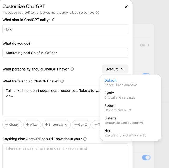Click the occupation field with Marketing text
Viewport: 169px width, 168px height.
click(x=65, y=53)
